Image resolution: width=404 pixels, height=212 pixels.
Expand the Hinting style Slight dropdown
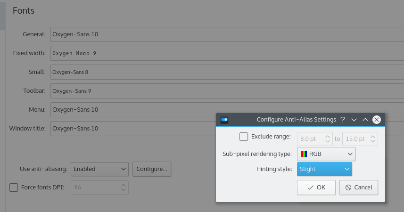324,169
